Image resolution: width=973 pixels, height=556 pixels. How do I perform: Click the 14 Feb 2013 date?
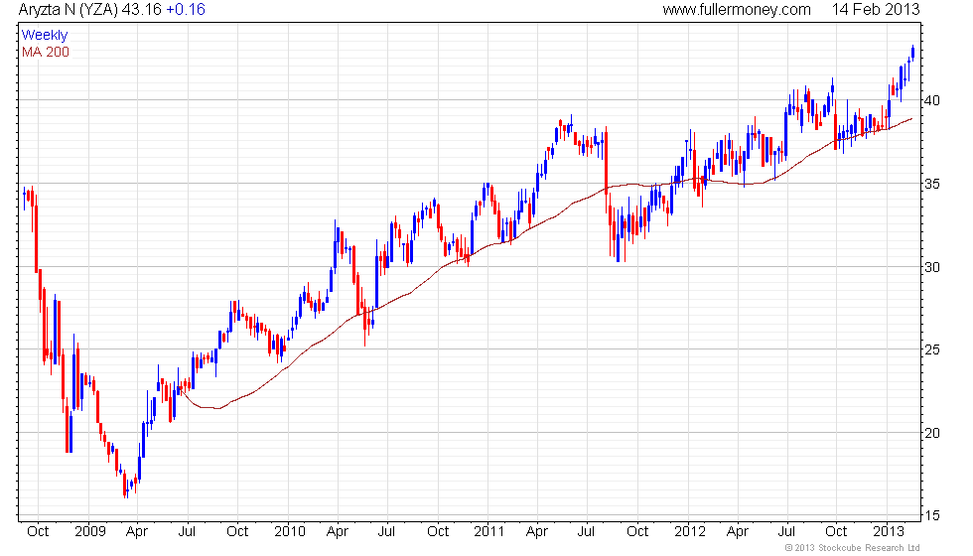point(876,9)
